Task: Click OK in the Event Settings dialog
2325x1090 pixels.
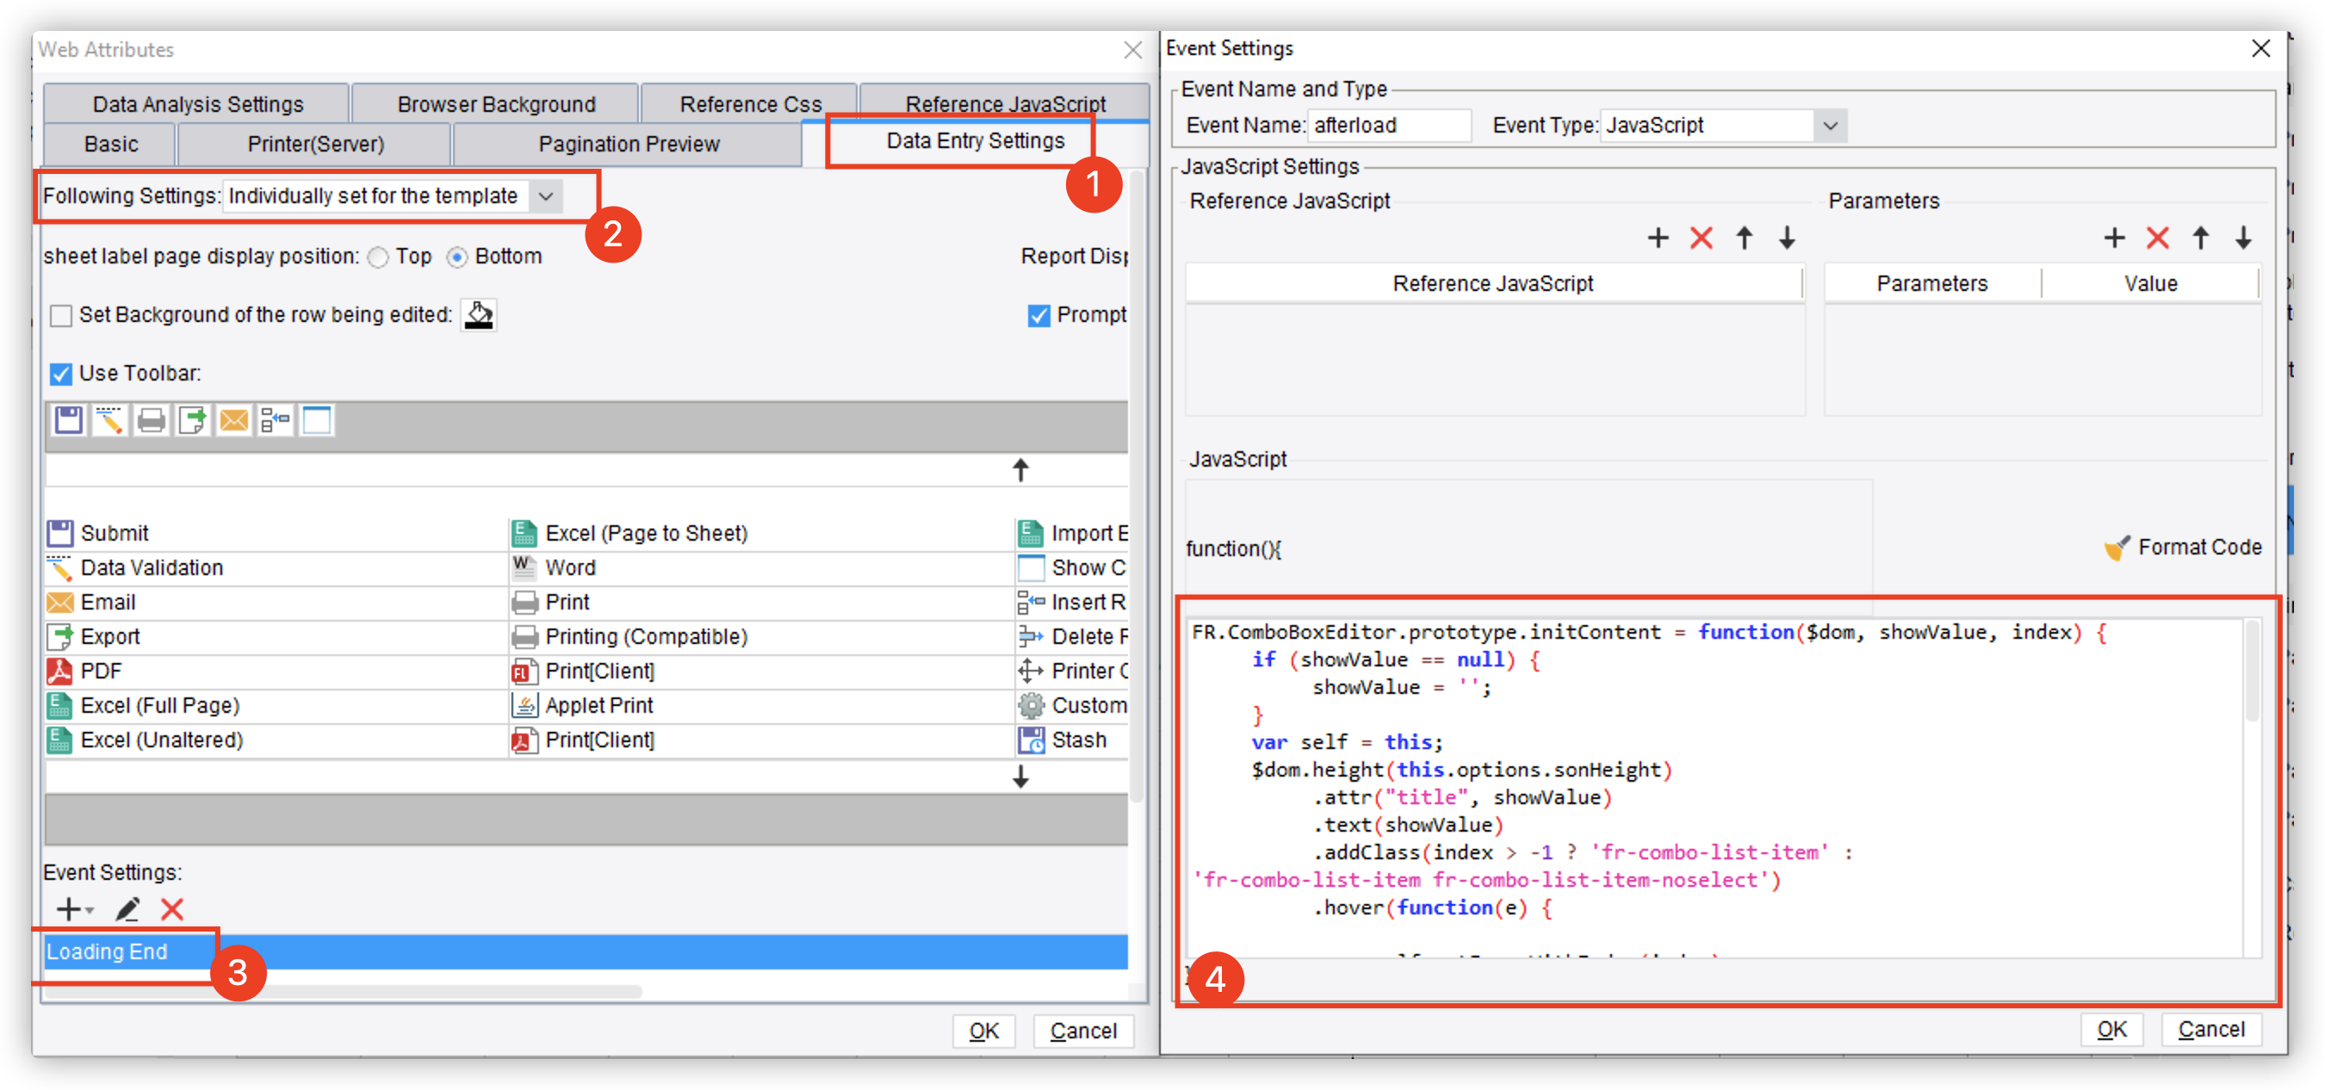Action: tap(2112, 1029)
